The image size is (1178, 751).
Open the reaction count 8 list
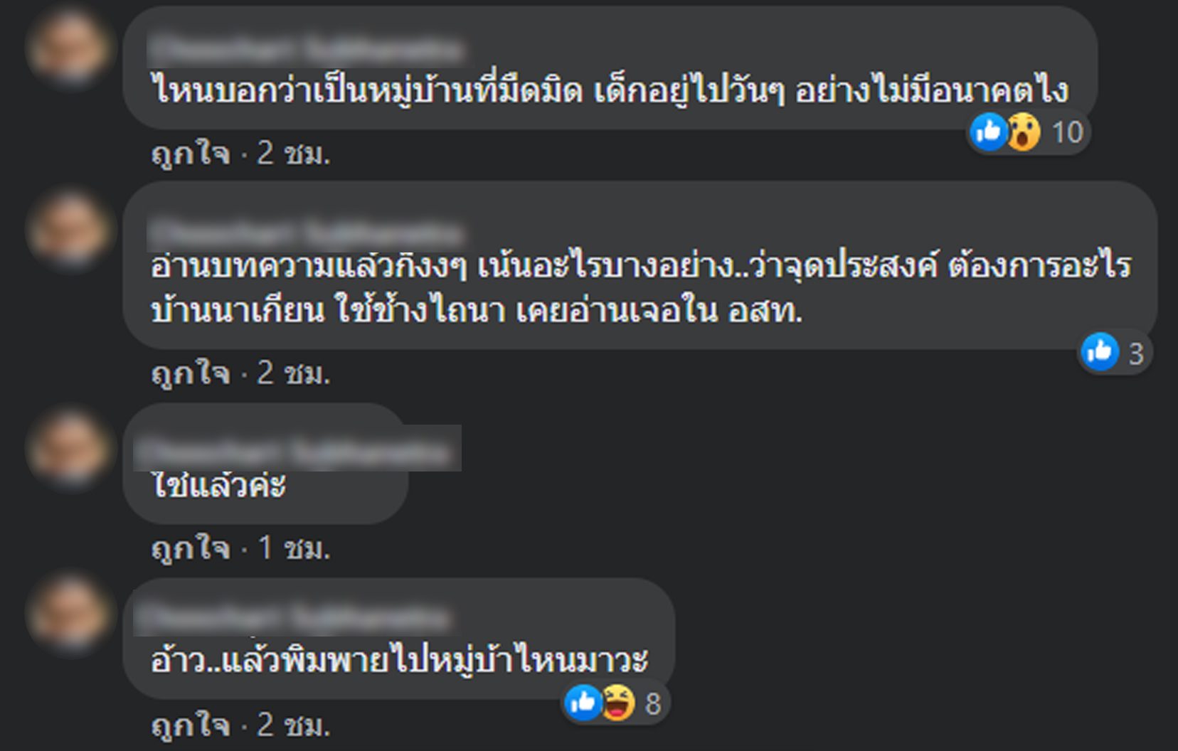tap(653, 703)
